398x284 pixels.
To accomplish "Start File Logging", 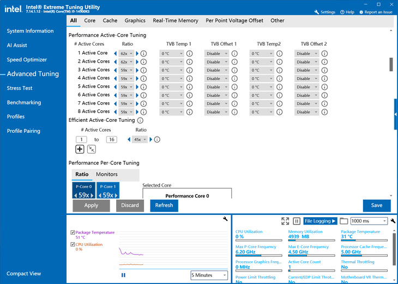I will pos(320,221).
